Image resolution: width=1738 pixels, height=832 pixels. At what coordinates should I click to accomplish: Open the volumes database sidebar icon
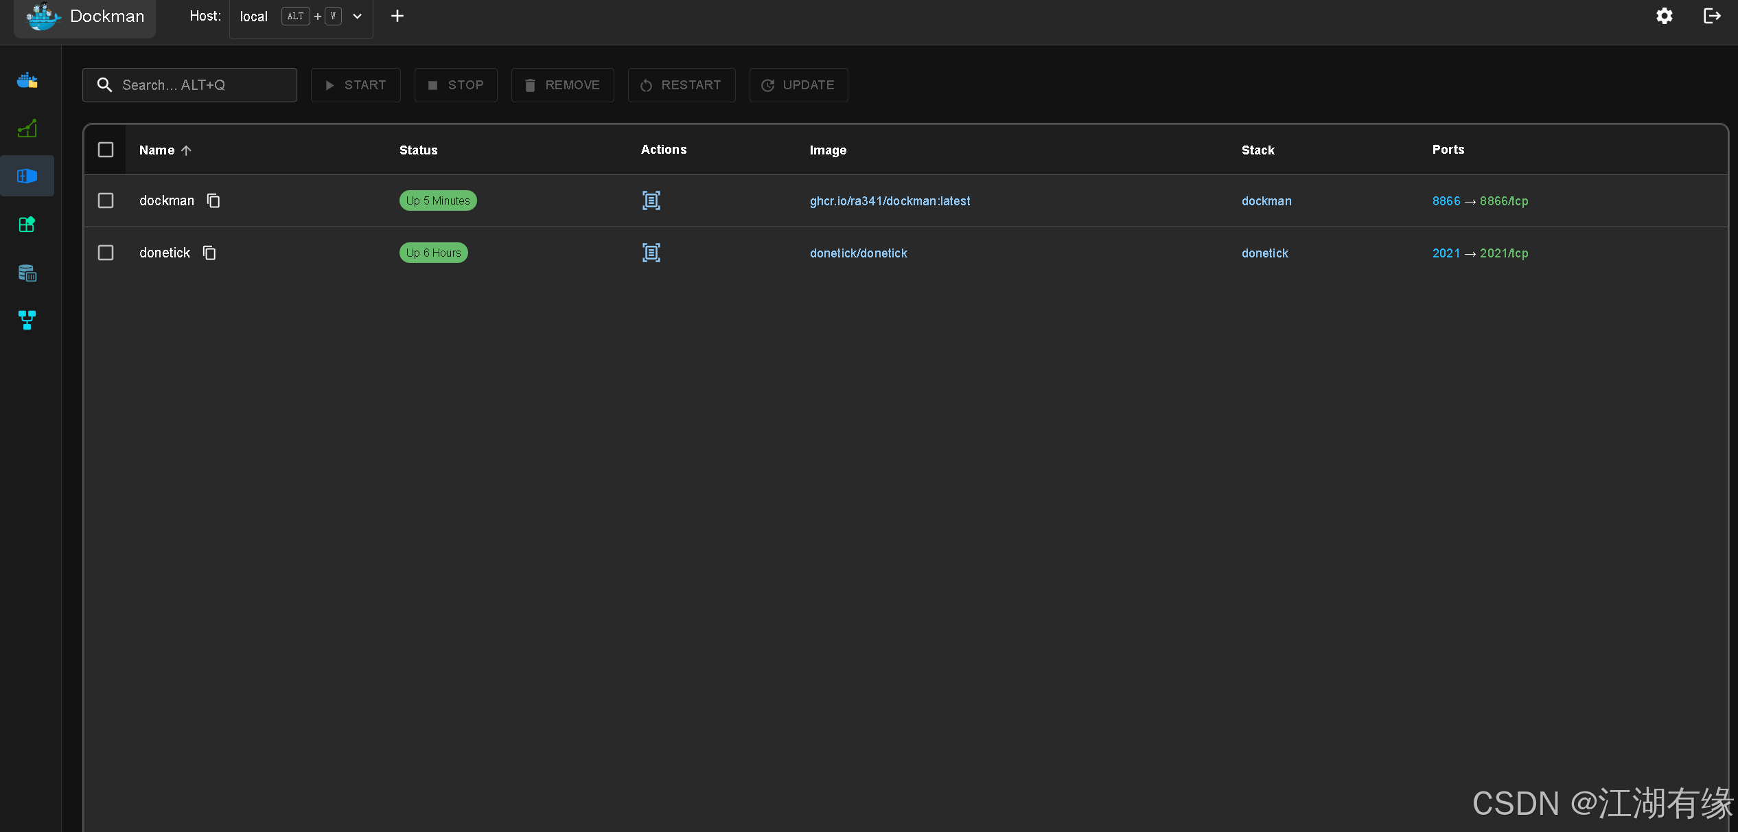pyautogui.click(x=27, y=273)
